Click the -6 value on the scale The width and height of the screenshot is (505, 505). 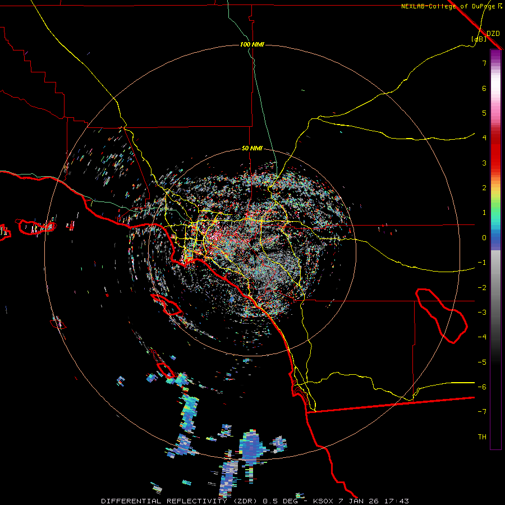[x=482, y=387]
